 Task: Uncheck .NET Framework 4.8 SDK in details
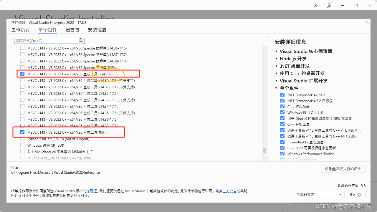pyautogui.click(x=282, y=95)
